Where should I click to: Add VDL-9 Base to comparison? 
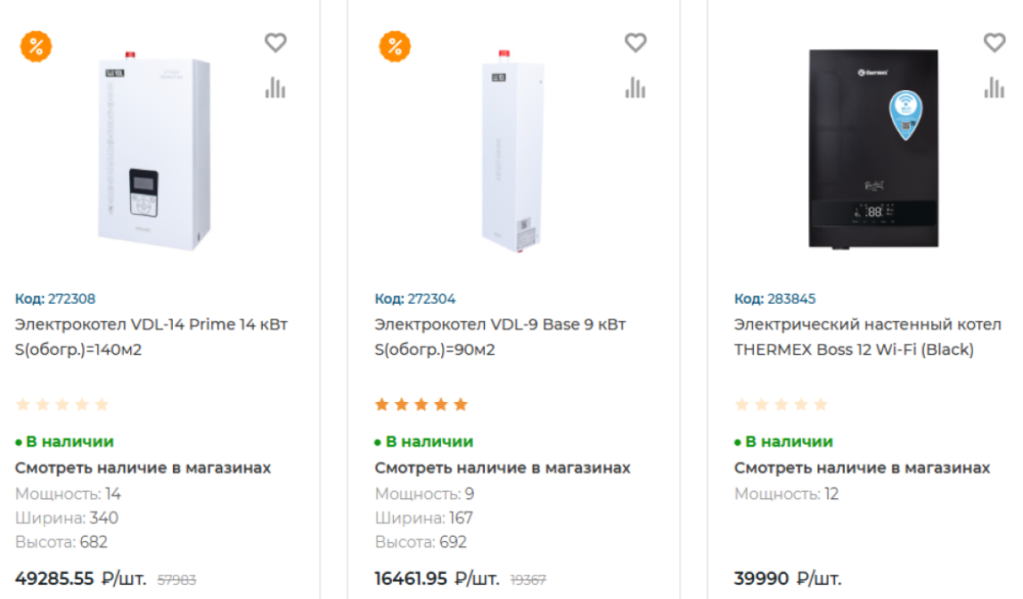[634, 87]
